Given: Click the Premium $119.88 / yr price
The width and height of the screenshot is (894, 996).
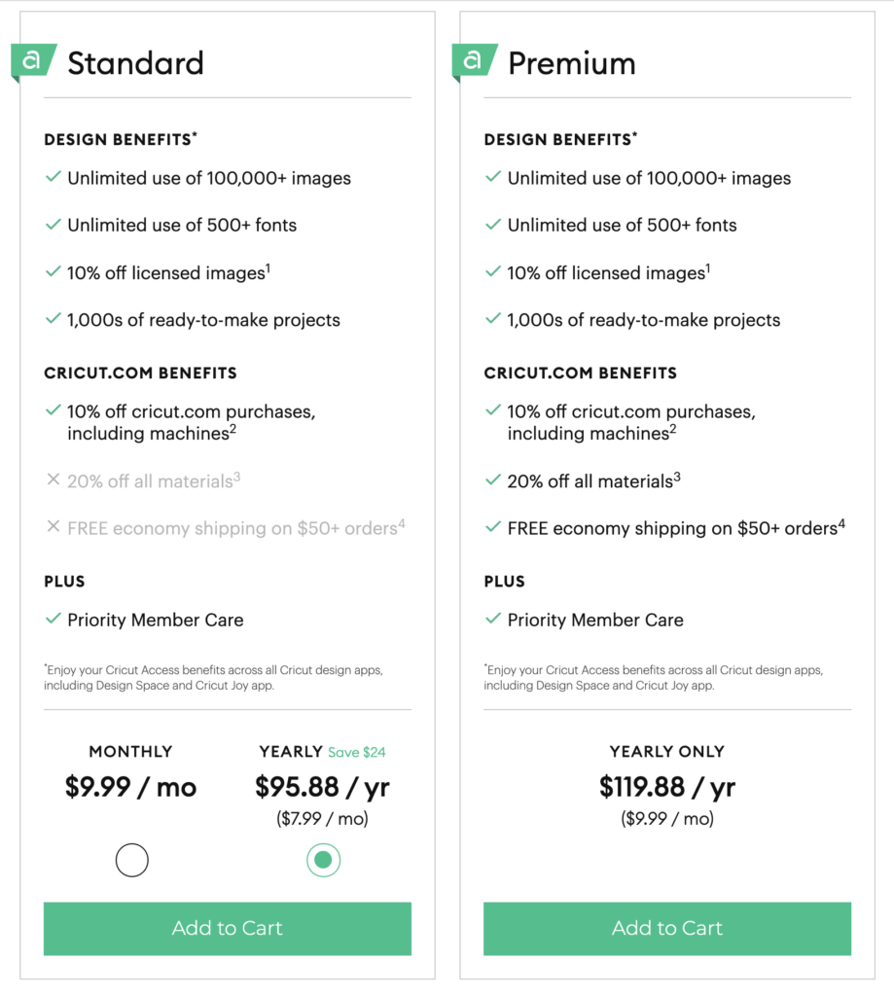Looking at the screenshot, I should tap(667, 787).
